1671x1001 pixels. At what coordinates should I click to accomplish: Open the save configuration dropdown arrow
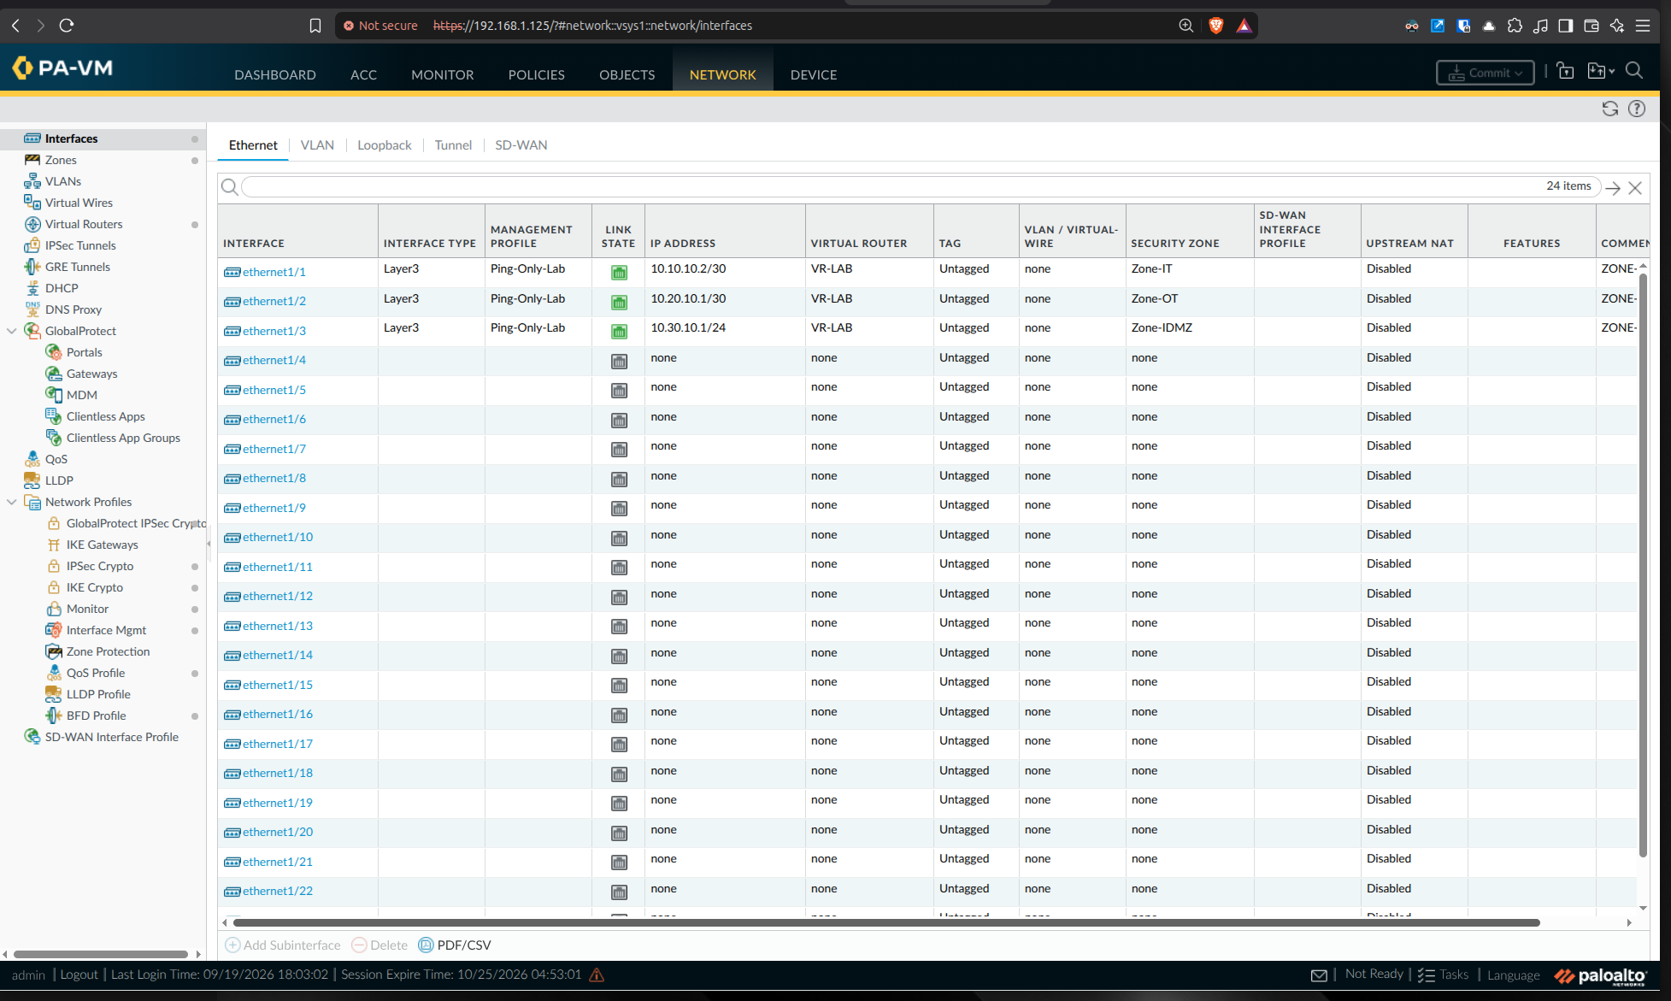click(1612, 72)
